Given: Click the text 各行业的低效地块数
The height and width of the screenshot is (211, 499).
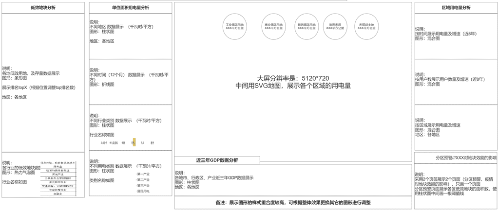Looking at the screenshot, I should 21,168.
